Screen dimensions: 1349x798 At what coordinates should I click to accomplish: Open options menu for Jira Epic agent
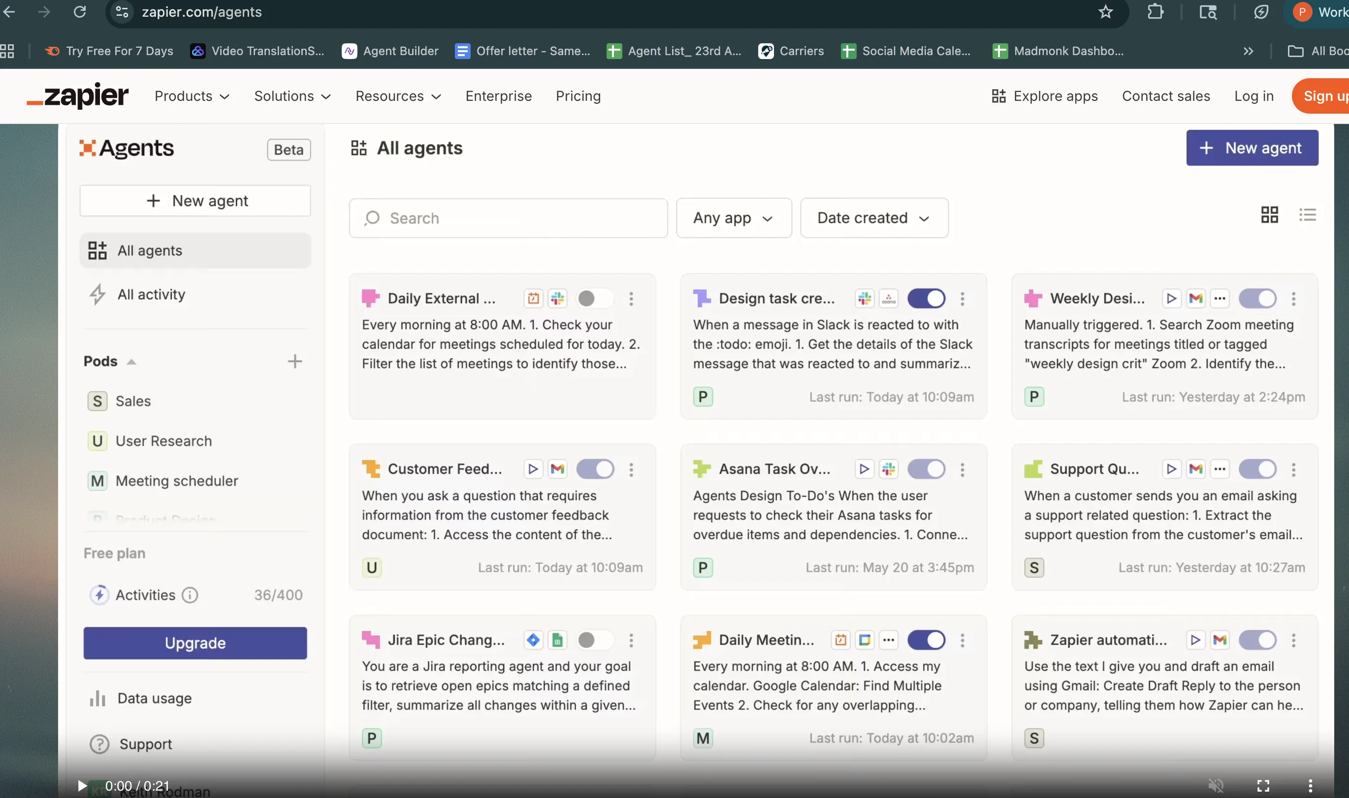tap(631, 640)
